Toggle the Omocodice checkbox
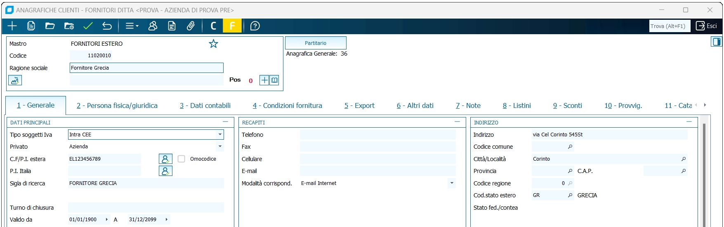 pos(181,159)
